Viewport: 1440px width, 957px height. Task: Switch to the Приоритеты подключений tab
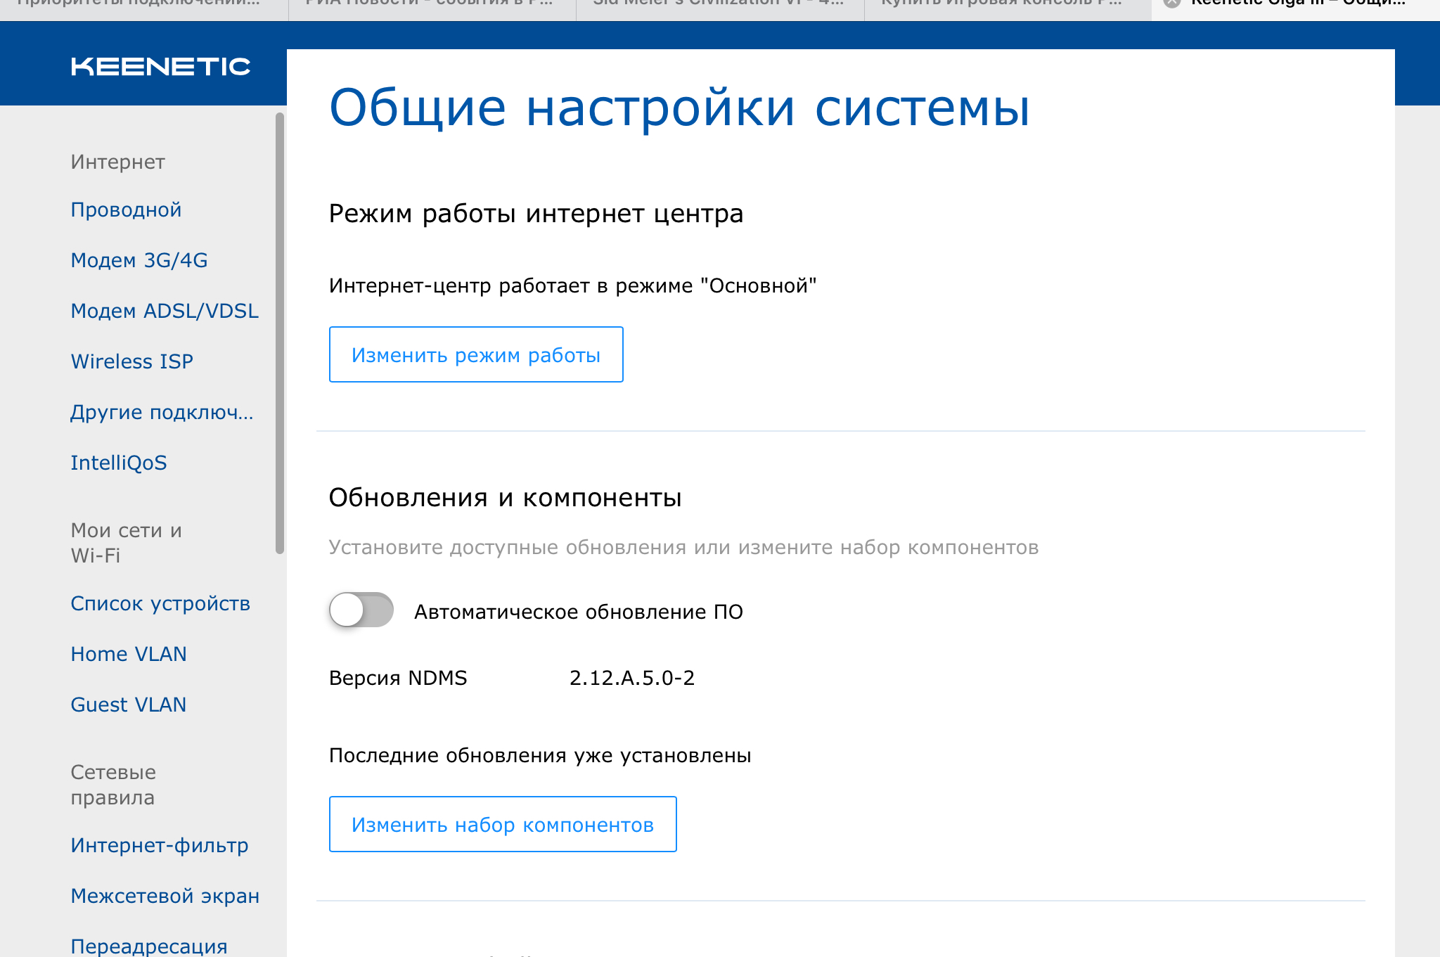[143, 9]
